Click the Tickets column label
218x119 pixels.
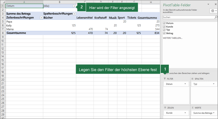tap(132, 18)
